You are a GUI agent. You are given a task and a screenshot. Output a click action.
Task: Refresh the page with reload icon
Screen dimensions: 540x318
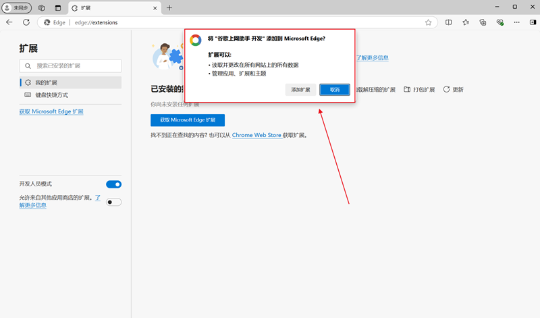click(x=26, y=22)
